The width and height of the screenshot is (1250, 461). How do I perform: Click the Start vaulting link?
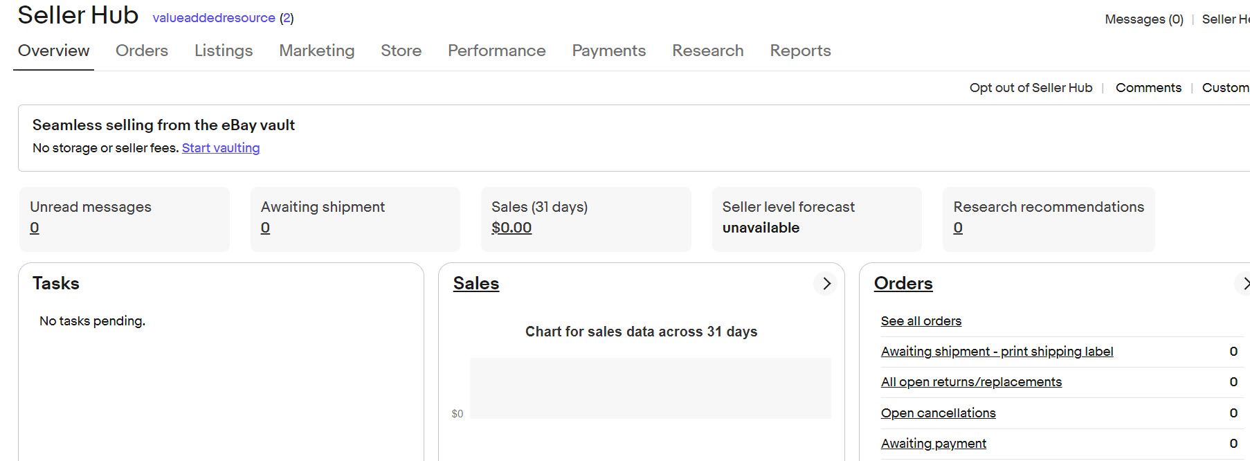pyautogui.click(x=221, y=148)
